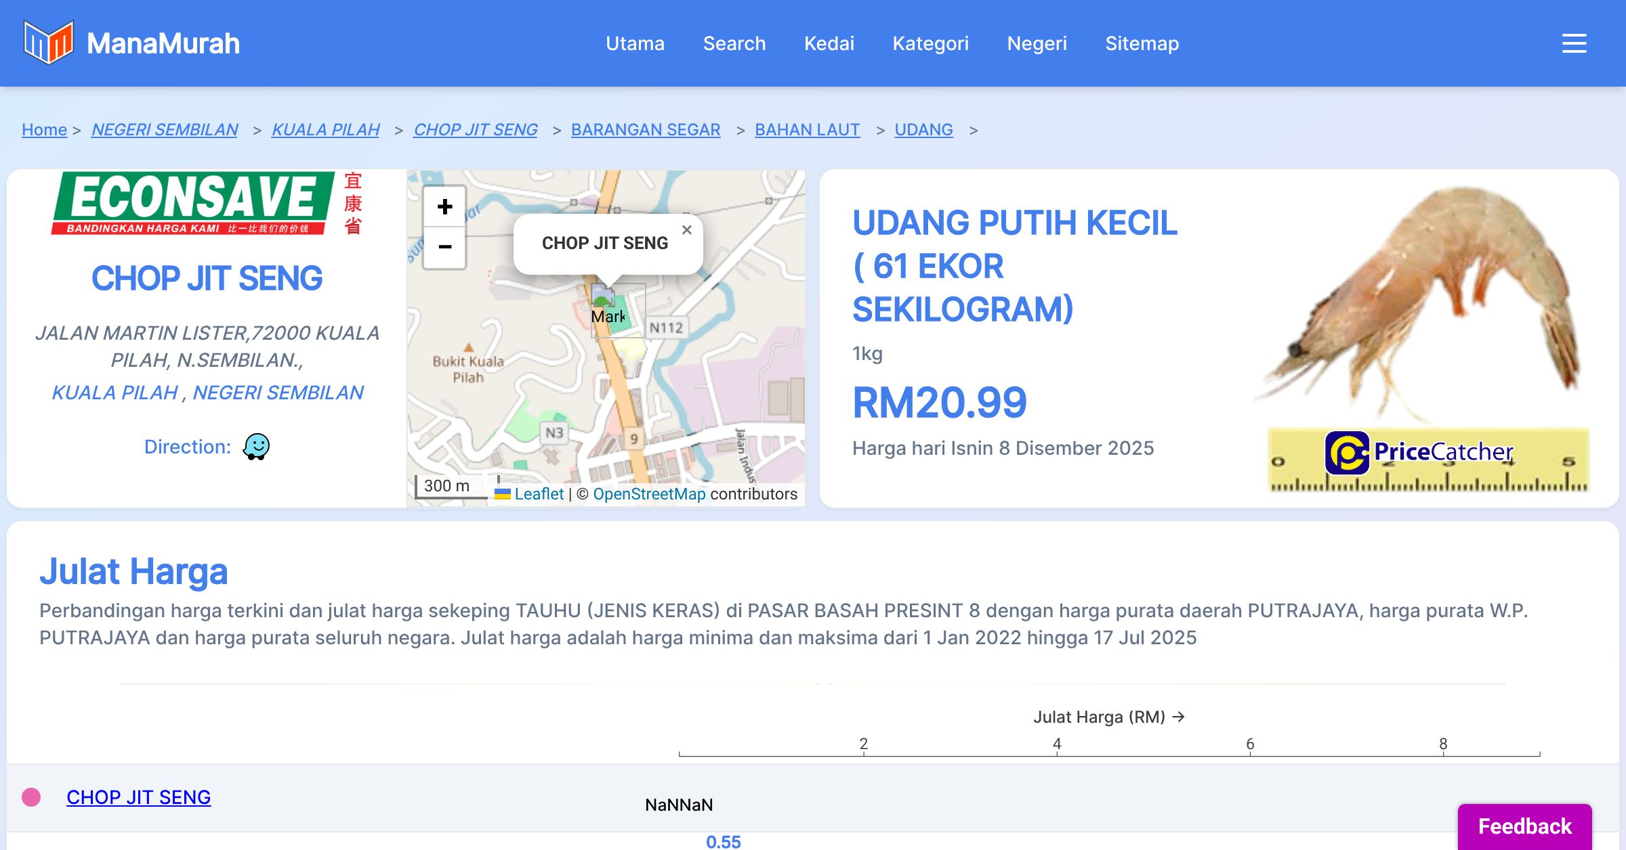Open CHOP JIT SENG link in price table
The height and width of the screenshot is (850, 1626).
click(138, 797)
